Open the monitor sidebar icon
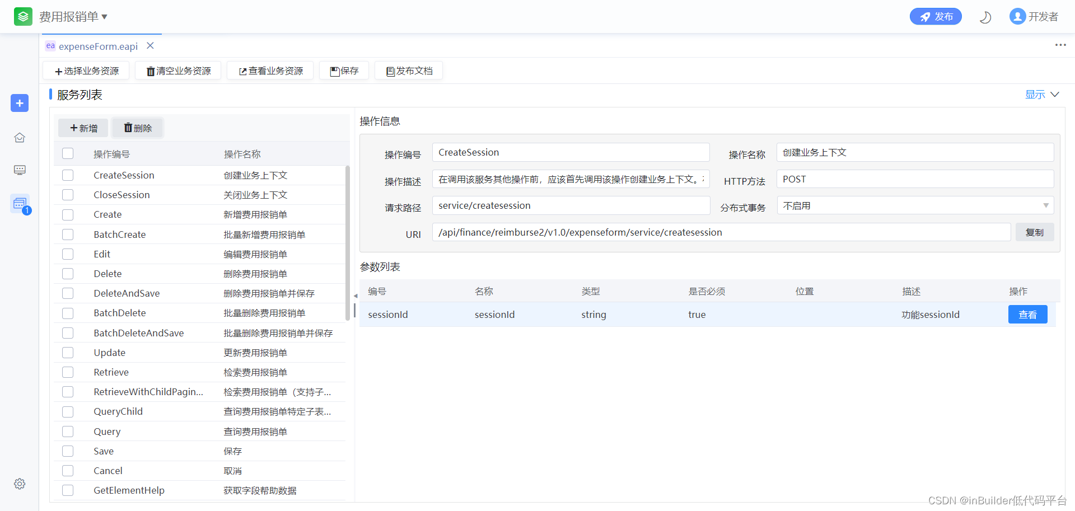This screenshot has height=511, width=1075. click(x=20, y=170)
